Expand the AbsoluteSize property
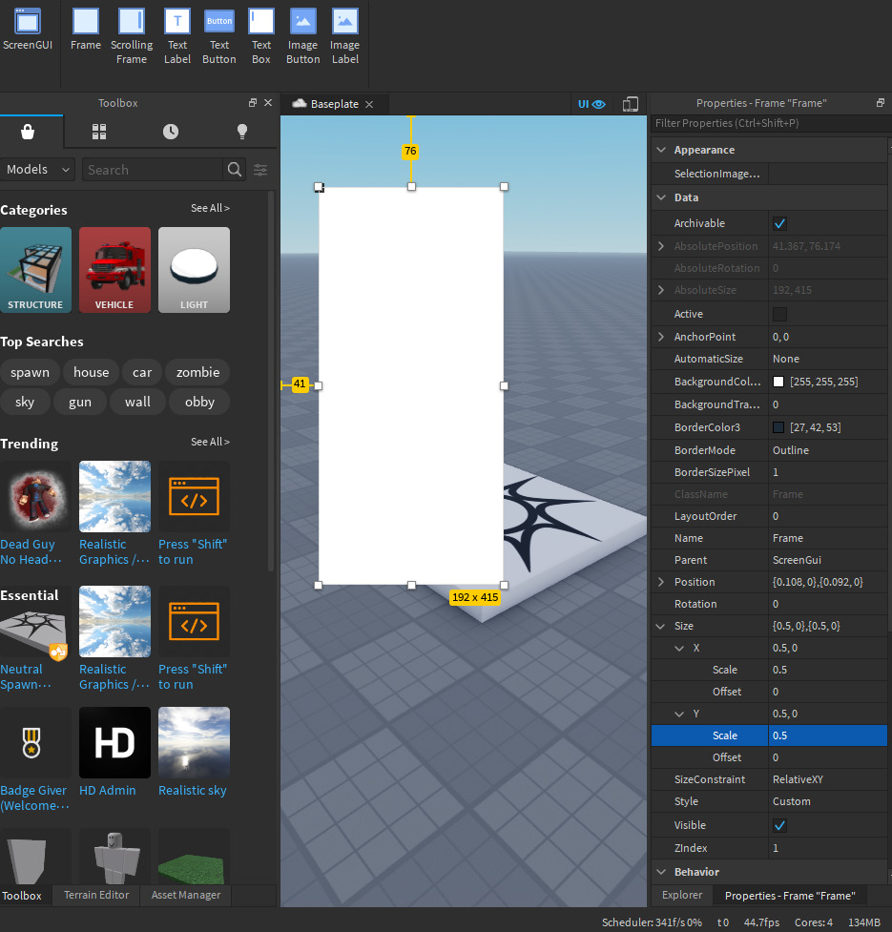Image resolution: width=892 pixels, height=932 pixels. click(x=661, y=290)
